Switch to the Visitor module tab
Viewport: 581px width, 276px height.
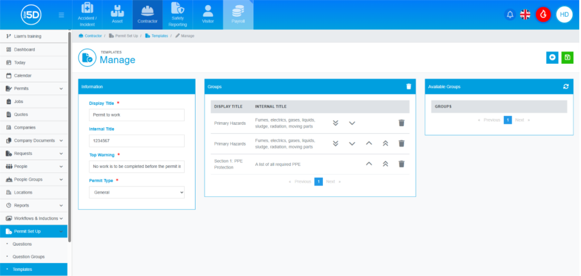207,15
